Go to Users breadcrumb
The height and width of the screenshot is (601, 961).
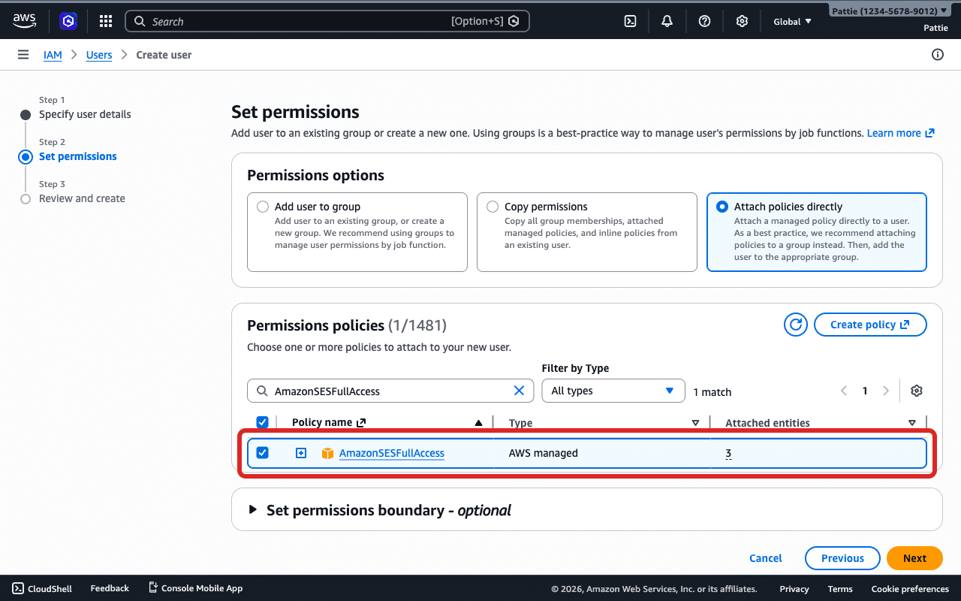click(99, 55)
